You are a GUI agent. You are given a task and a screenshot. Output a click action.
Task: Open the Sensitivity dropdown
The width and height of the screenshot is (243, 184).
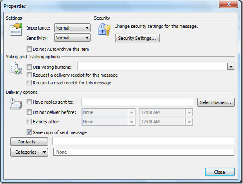[x=72, y=38]
